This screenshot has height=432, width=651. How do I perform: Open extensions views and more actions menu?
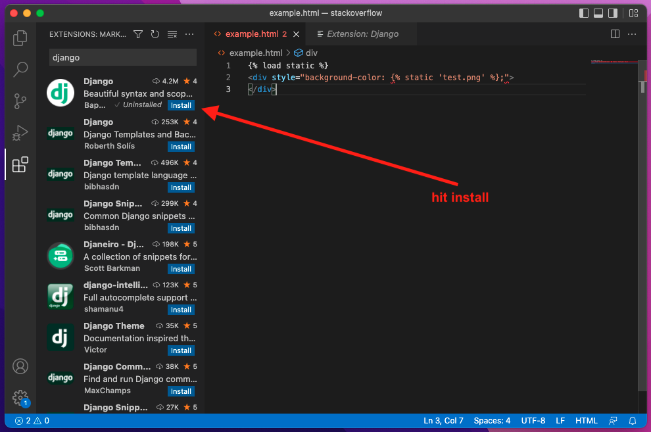click(189, 34)
